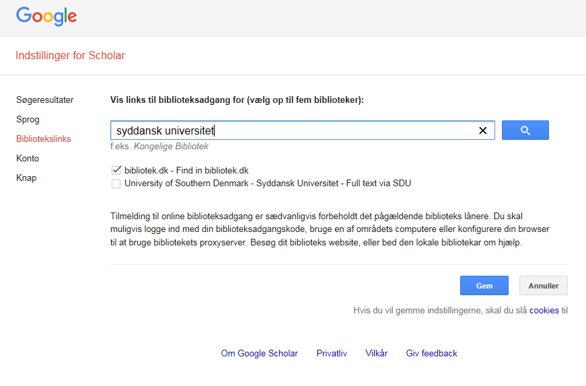This screenshot has height=386, width=586.
Task: Save settings with the Gem button
Action: tap(484, 286)
